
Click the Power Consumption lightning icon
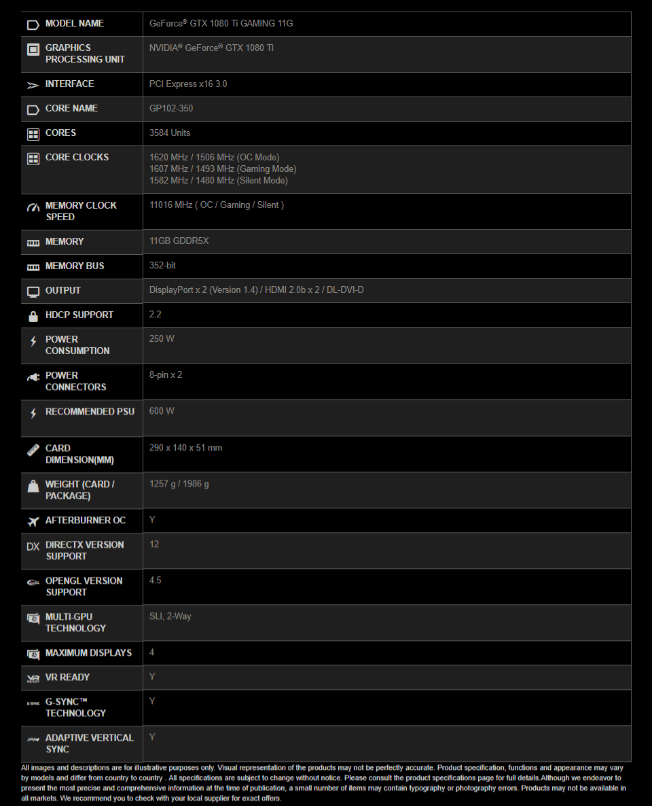tap(33, 340)
